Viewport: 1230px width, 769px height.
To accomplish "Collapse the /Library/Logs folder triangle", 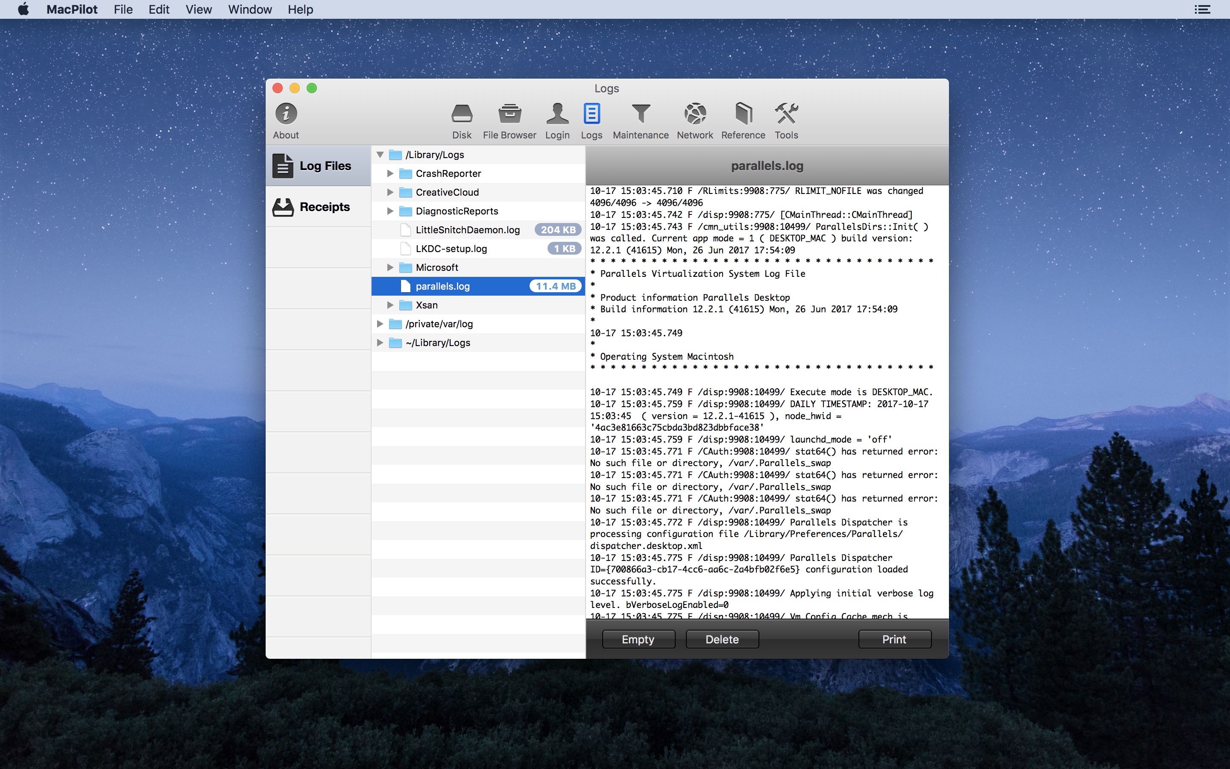I will coord(380,155).
